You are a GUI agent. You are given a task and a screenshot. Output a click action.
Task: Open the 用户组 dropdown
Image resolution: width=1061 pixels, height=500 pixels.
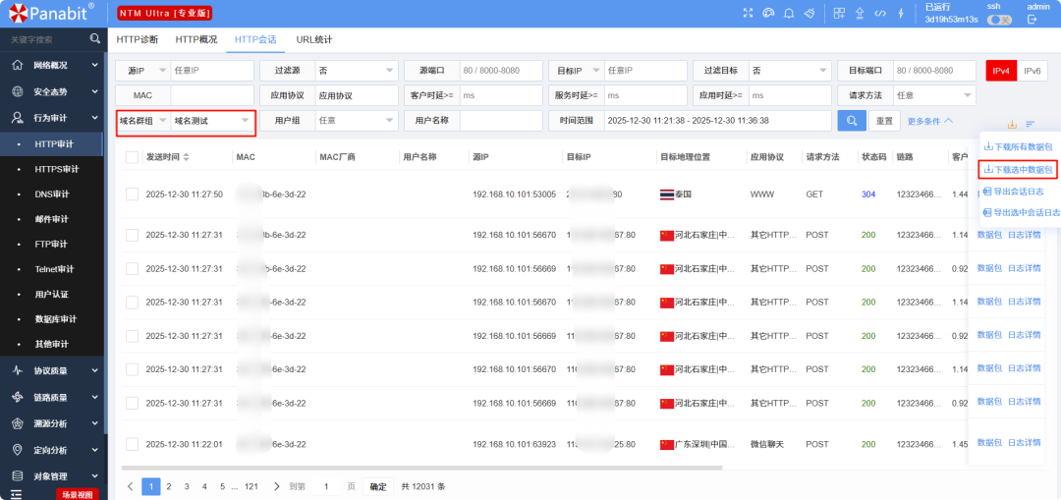(x=357, y=121)
